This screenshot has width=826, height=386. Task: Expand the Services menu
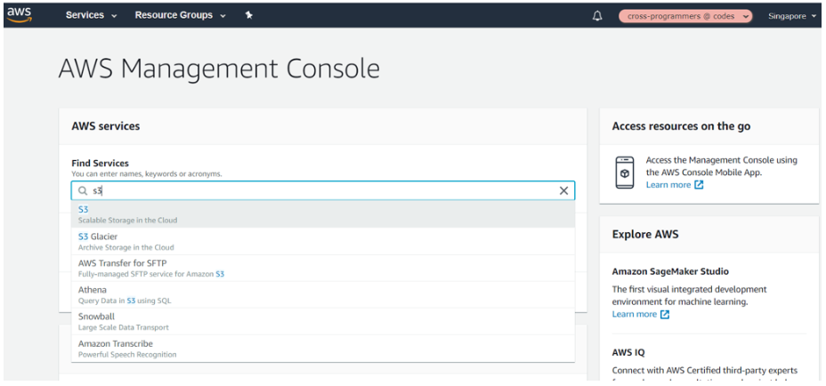pos(91,16)
